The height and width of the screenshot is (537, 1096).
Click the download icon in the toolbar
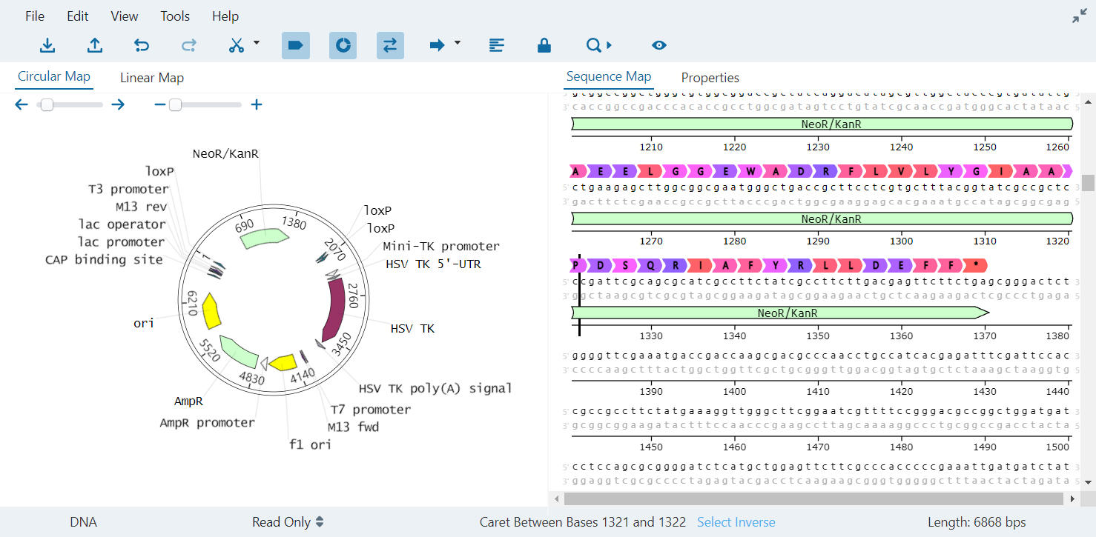pos(47,45)
